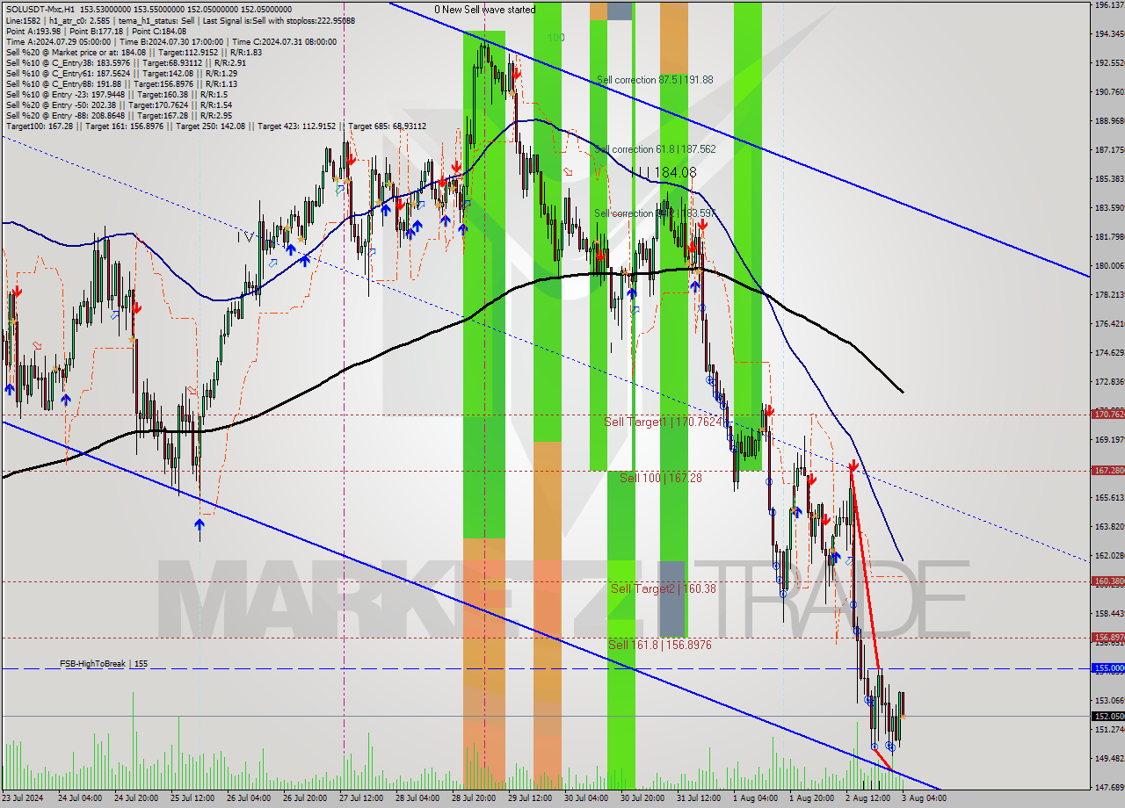Click the 'Sell correction 61.8 | 187.562' label
The height and width of the screenshot is (808, 1125).
point(656,149)
